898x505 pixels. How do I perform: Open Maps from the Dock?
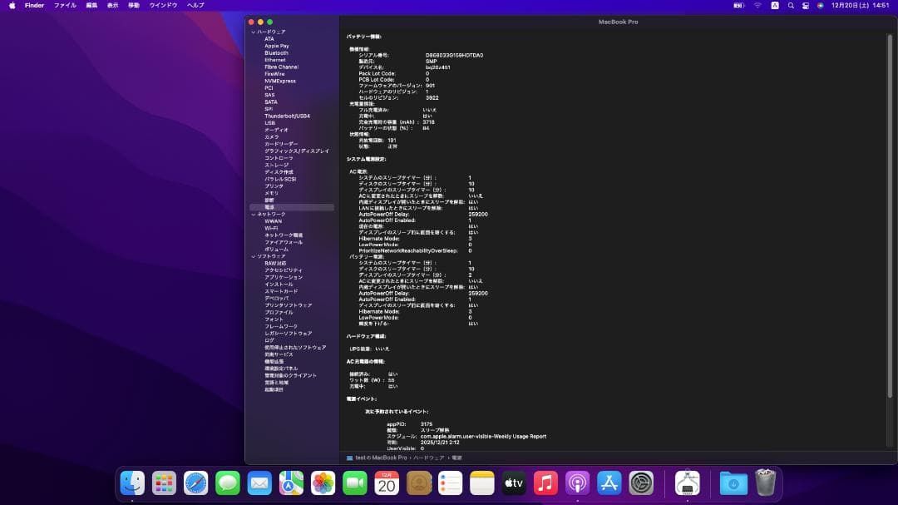pos(290,483)
